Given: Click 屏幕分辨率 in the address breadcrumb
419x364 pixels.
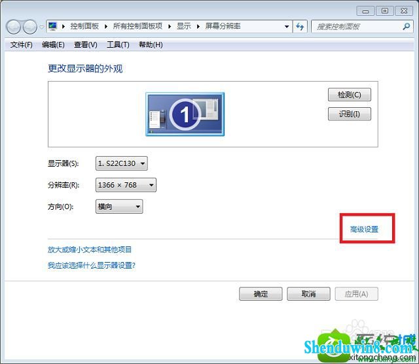Looking at the screenshot, I should click(223, 26).
